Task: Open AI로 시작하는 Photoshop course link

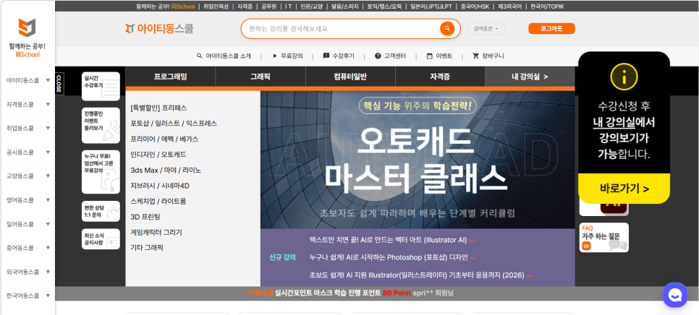Action: (393, 257)
